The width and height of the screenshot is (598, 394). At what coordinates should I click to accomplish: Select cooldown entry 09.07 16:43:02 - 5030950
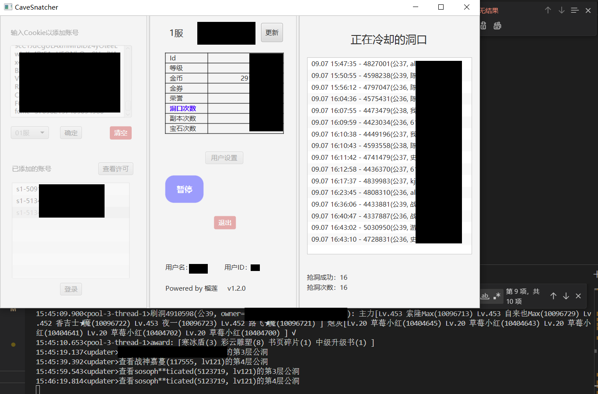[x=389, y=227]
